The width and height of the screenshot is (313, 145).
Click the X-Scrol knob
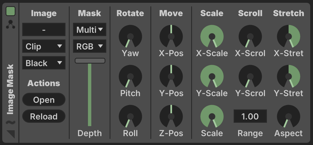pos(250,36)
